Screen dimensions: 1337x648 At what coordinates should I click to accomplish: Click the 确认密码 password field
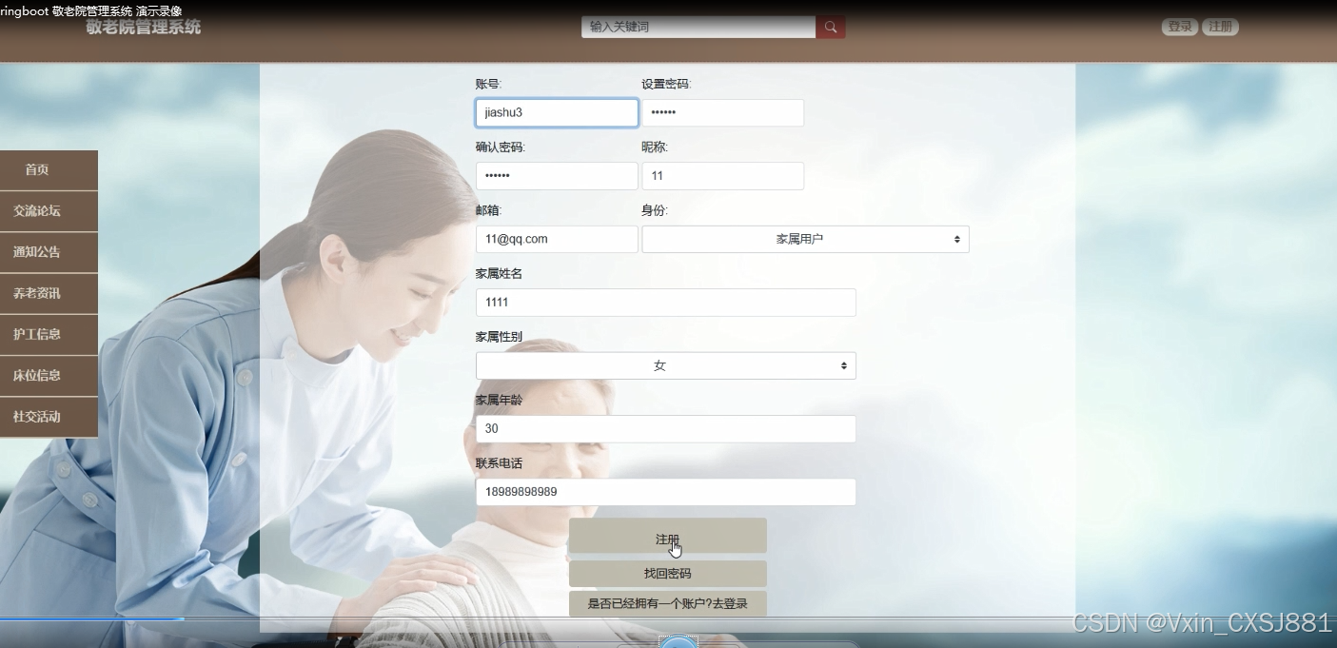pos(557,176)
